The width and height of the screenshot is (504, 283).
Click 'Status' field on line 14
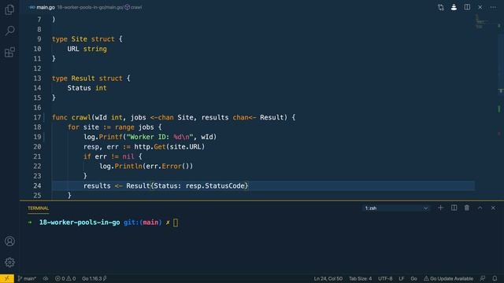79,88
